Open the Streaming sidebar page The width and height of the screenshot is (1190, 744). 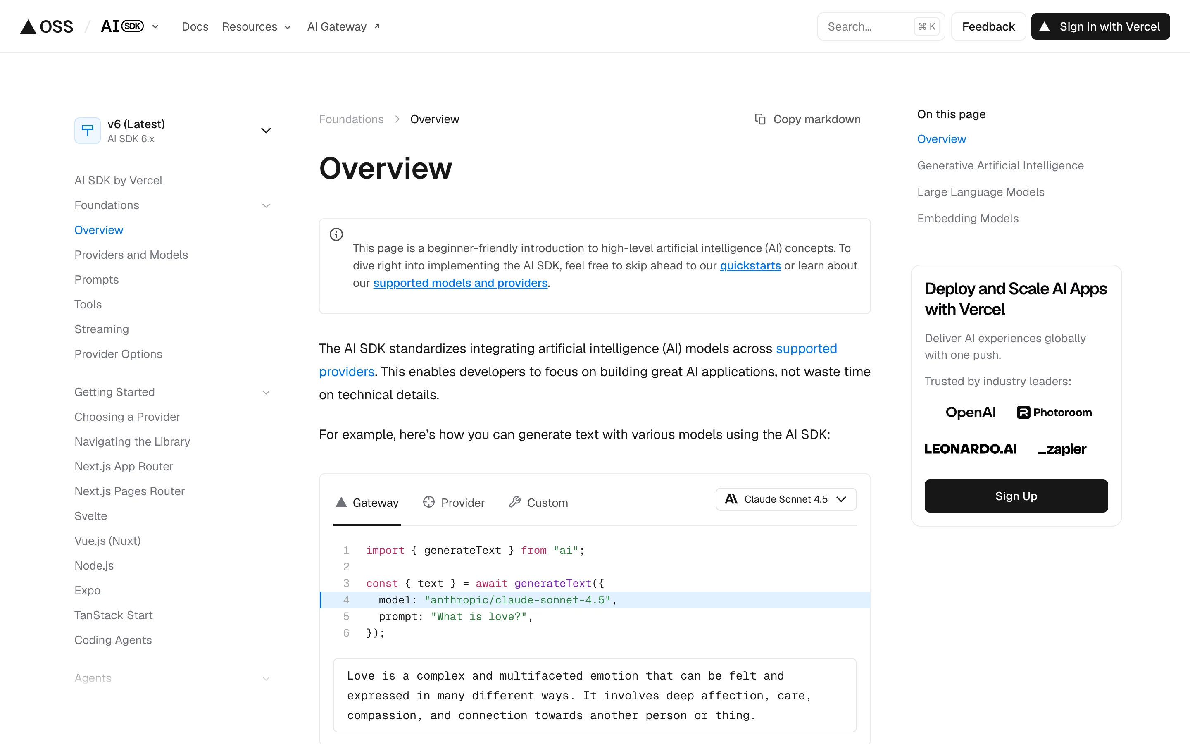click(x=102, y=329)
